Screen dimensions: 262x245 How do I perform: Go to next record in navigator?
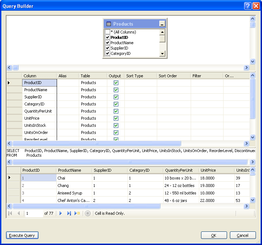tap(61, 213)
